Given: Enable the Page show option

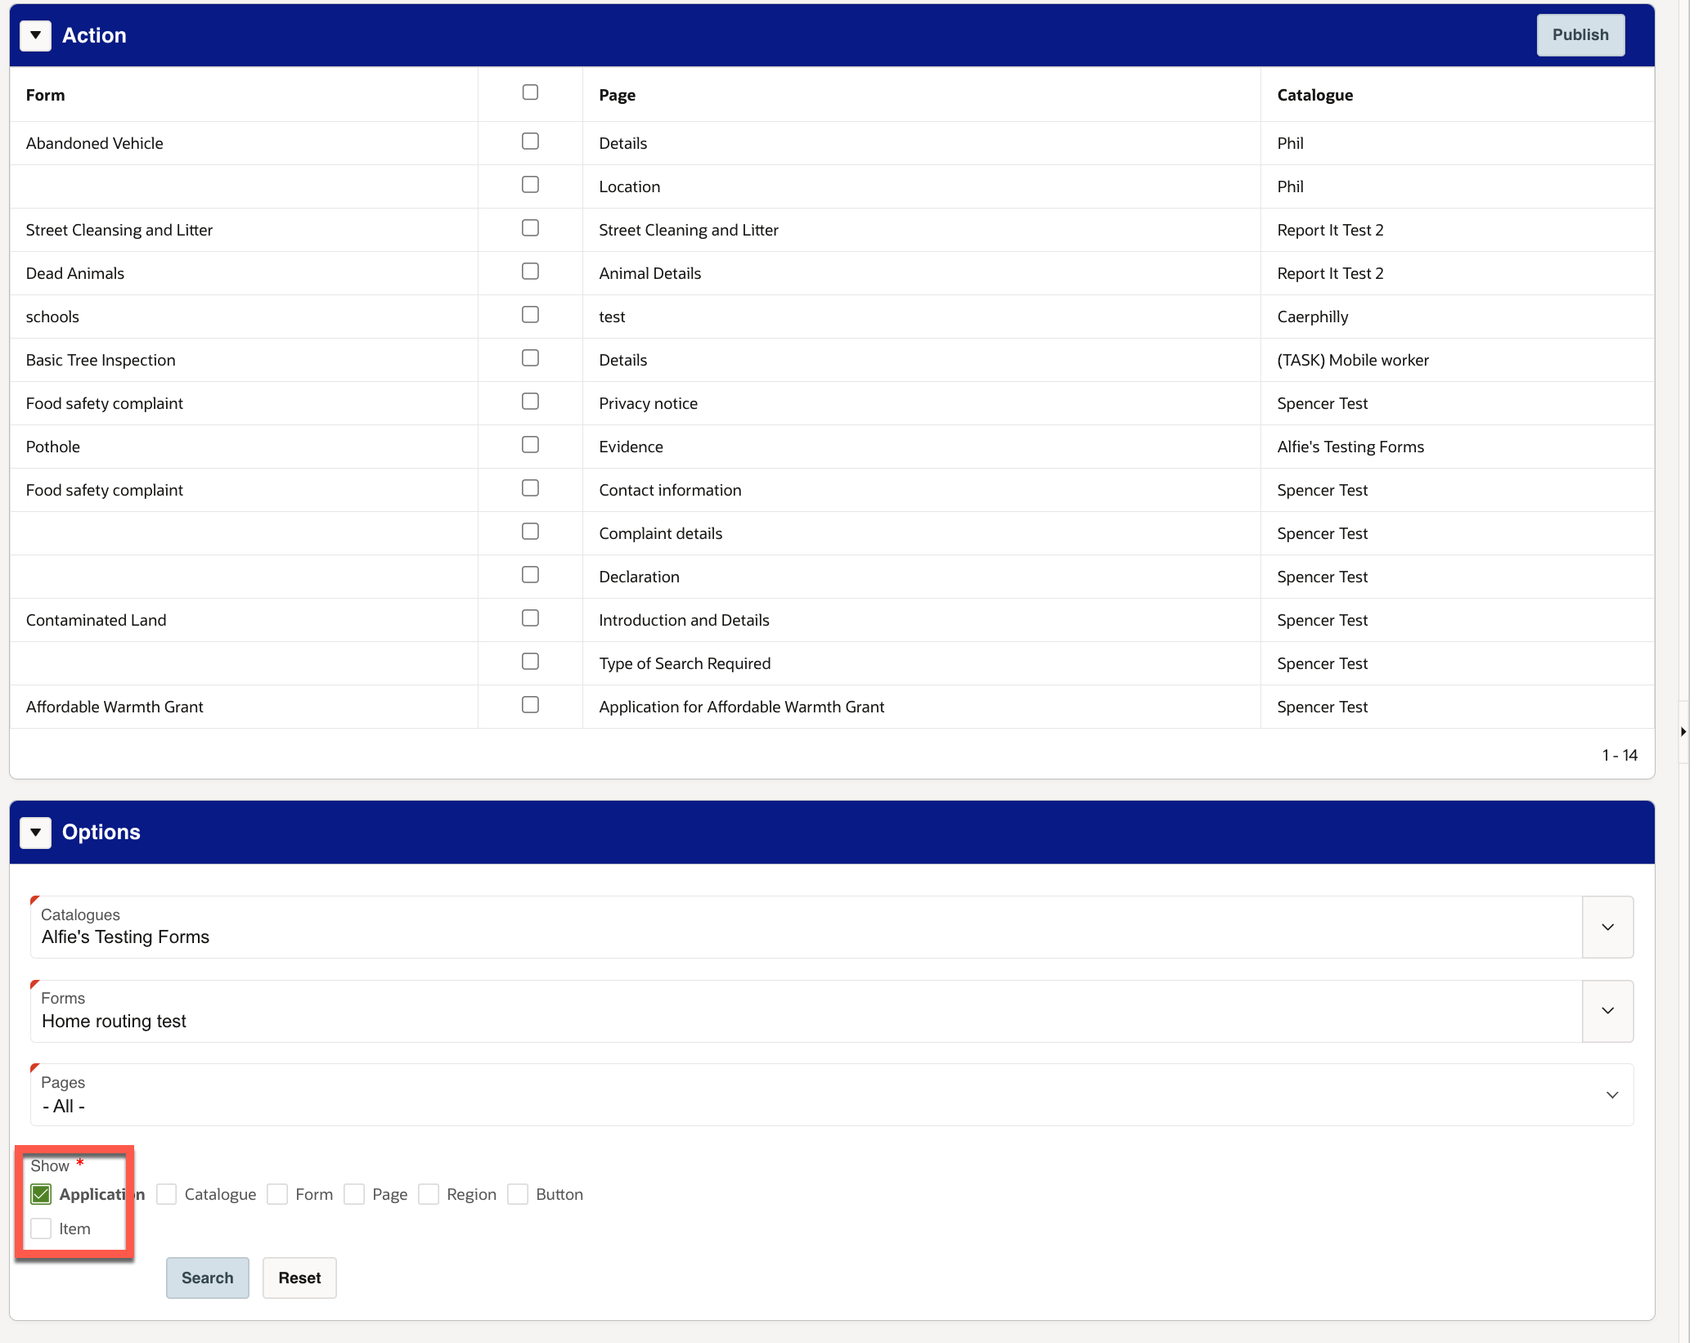Looking at the screenshot, I should (x=354, y=1194).
